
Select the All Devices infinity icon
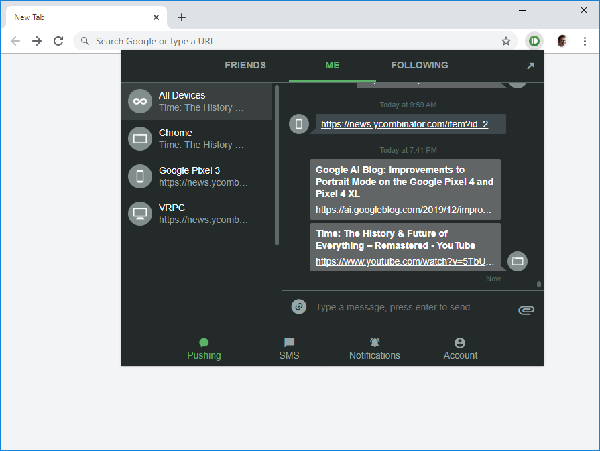(140, 101)
